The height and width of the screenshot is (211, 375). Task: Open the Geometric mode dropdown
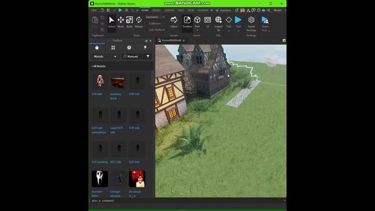pyautogui.click(x=155, y=17)
